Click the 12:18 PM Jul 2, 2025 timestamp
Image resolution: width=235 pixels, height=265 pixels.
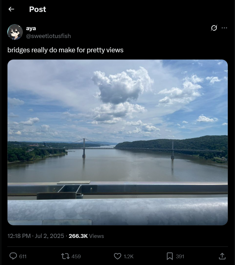[36, 236]
